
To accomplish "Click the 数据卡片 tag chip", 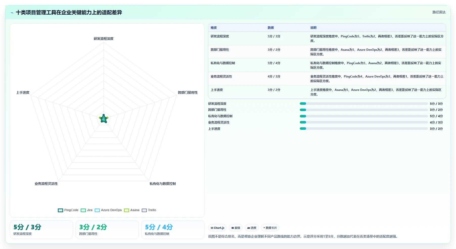I will (270, 228).
